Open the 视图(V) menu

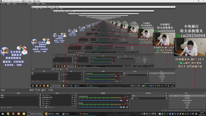pyautogui.click(x=15, y=4)
